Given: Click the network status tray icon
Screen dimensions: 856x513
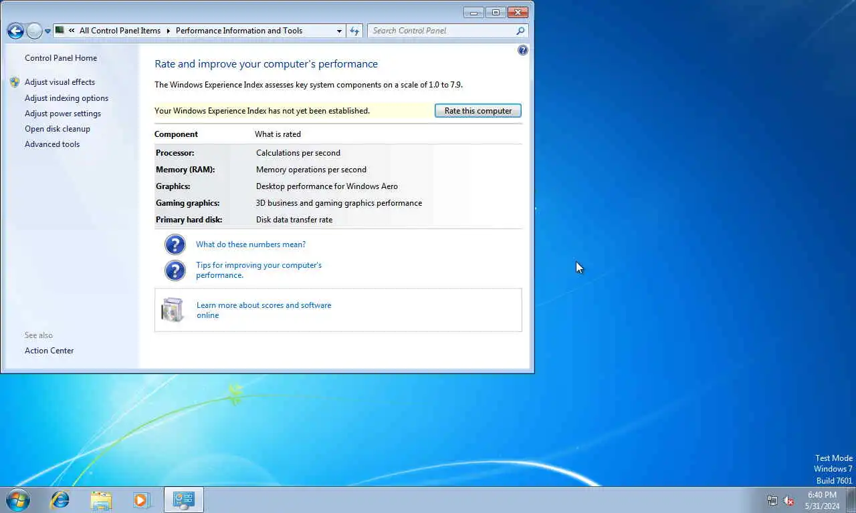Looking at the screenshot, I should click(x=772, y=500).
